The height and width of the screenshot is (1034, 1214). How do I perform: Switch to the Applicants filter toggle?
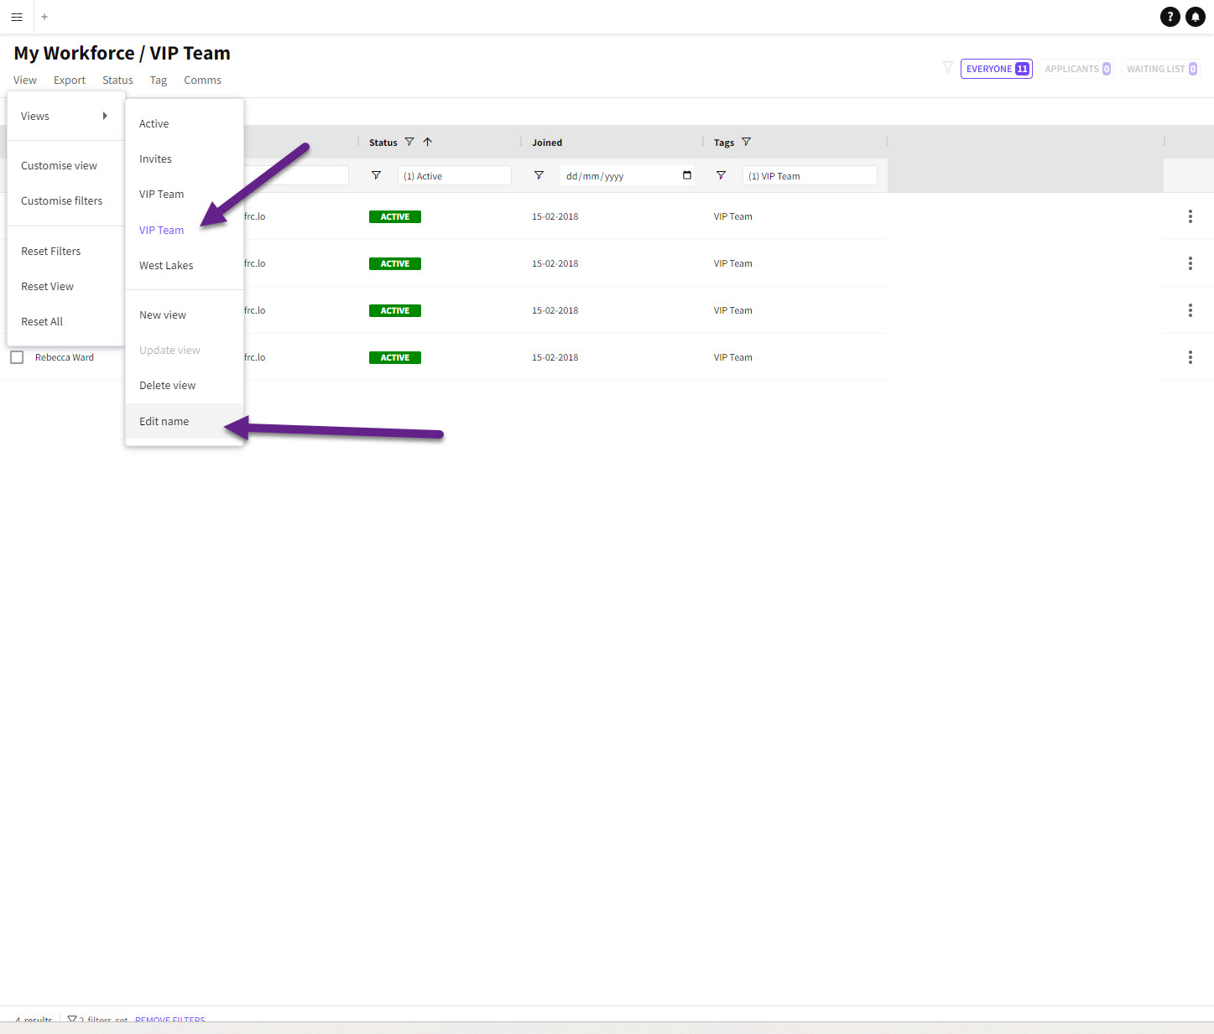1076,69
